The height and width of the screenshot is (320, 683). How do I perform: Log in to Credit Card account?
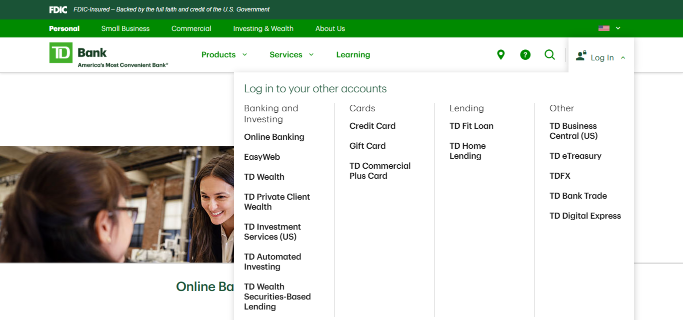(x=372, y=126)
